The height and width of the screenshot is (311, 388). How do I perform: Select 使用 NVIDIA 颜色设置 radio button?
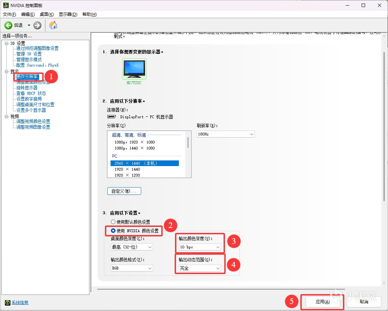click(113, 231)
